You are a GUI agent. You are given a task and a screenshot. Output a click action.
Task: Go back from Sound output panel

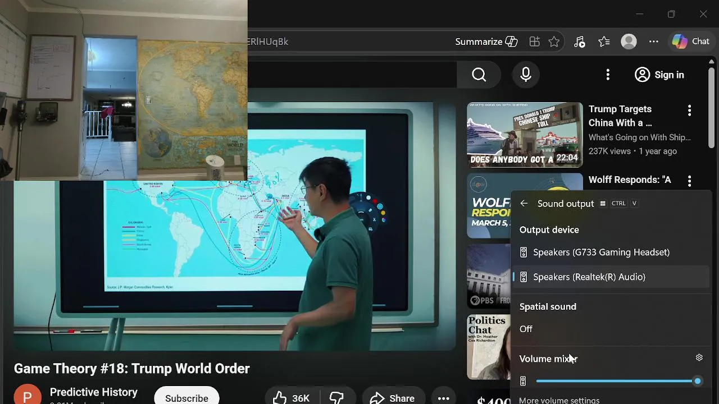point(524,204)
